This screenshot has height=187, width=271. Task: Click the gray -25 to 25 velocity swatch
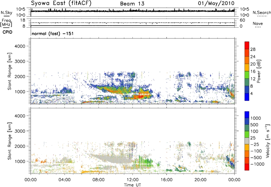[247, 141]
